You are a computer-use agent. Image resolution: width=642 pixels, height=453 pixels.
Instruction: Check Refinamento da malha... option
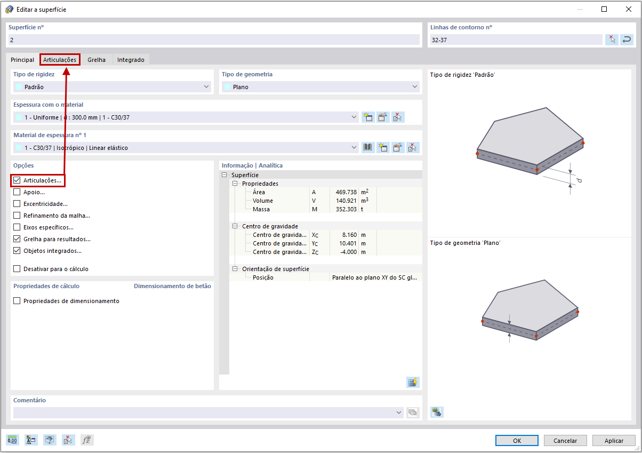[17, 216]
